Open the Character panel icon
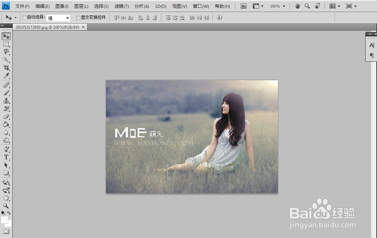This screenshot has width=377, height=238. pyautogui.click(x=371, y=45)
